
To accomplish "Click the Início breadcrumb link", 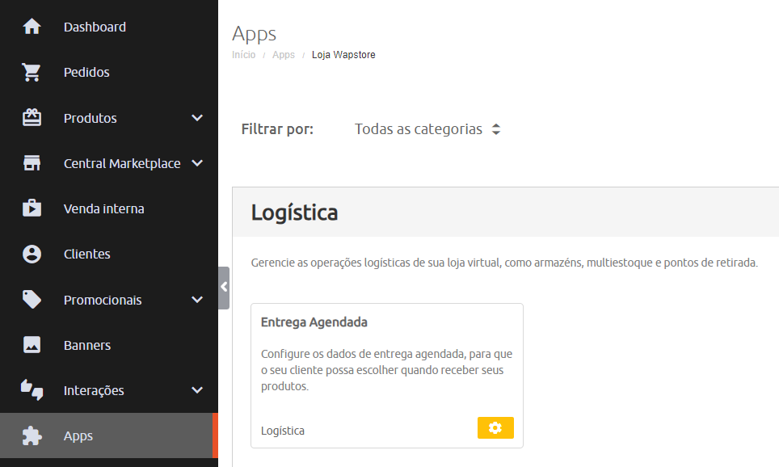I will [x=243, y=55].
